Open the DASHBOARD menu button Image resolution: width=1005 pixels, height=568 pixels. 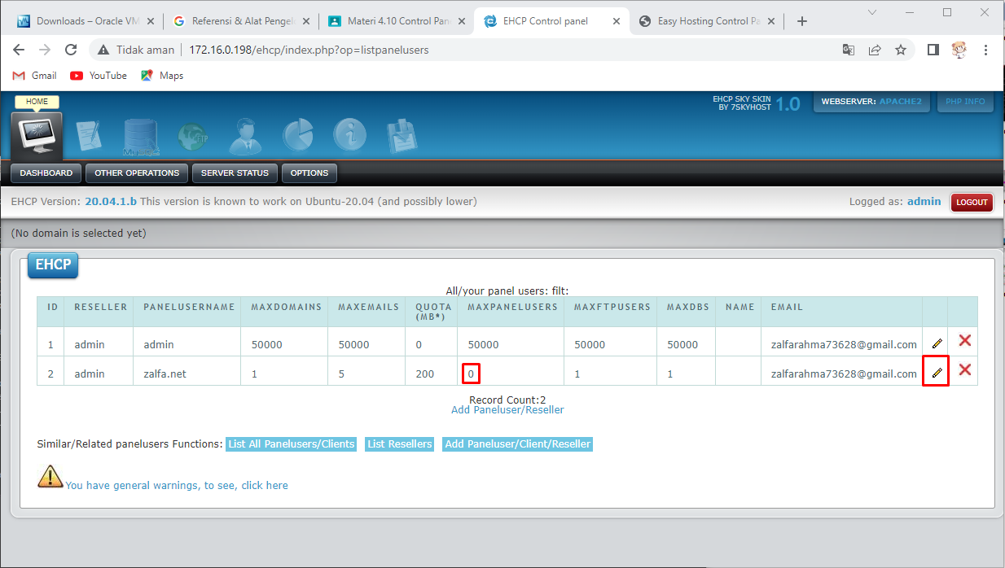(46, 173)
